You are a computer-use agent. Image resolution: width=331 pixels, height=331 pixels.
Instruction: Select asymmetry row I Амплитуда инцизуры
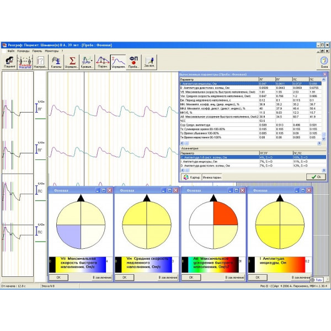[253, 161]
